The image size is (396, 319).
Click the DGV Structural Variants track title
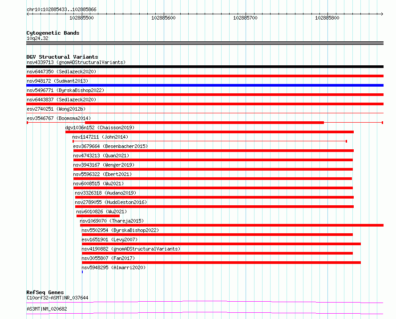pyautogui.click(x=62, y=57)
